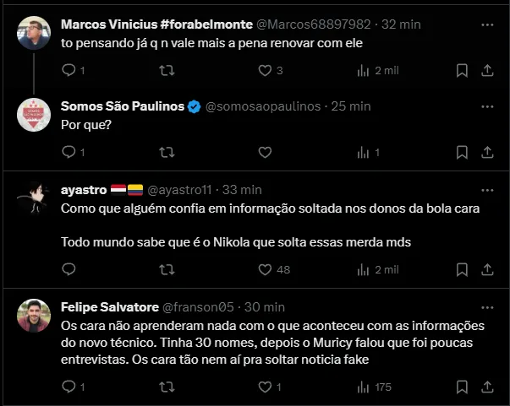Reply to Felipe Salvatore's tweet

(69, 387)
